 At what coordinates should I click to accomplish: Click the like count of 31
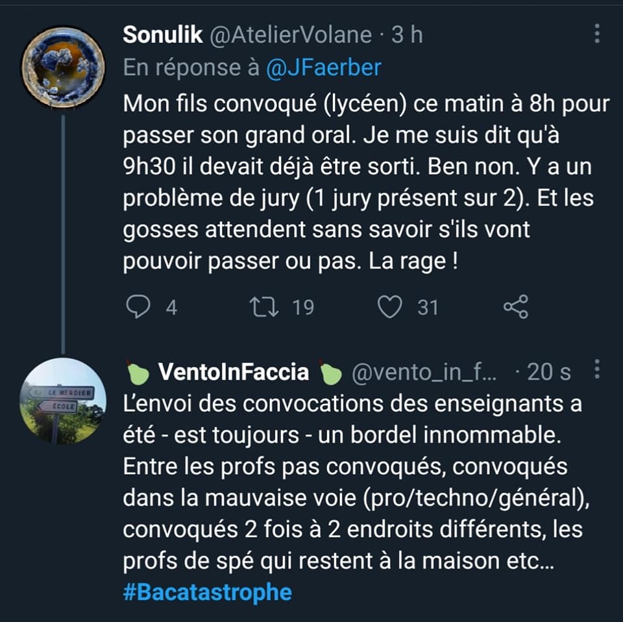click(x=428, y=307)
